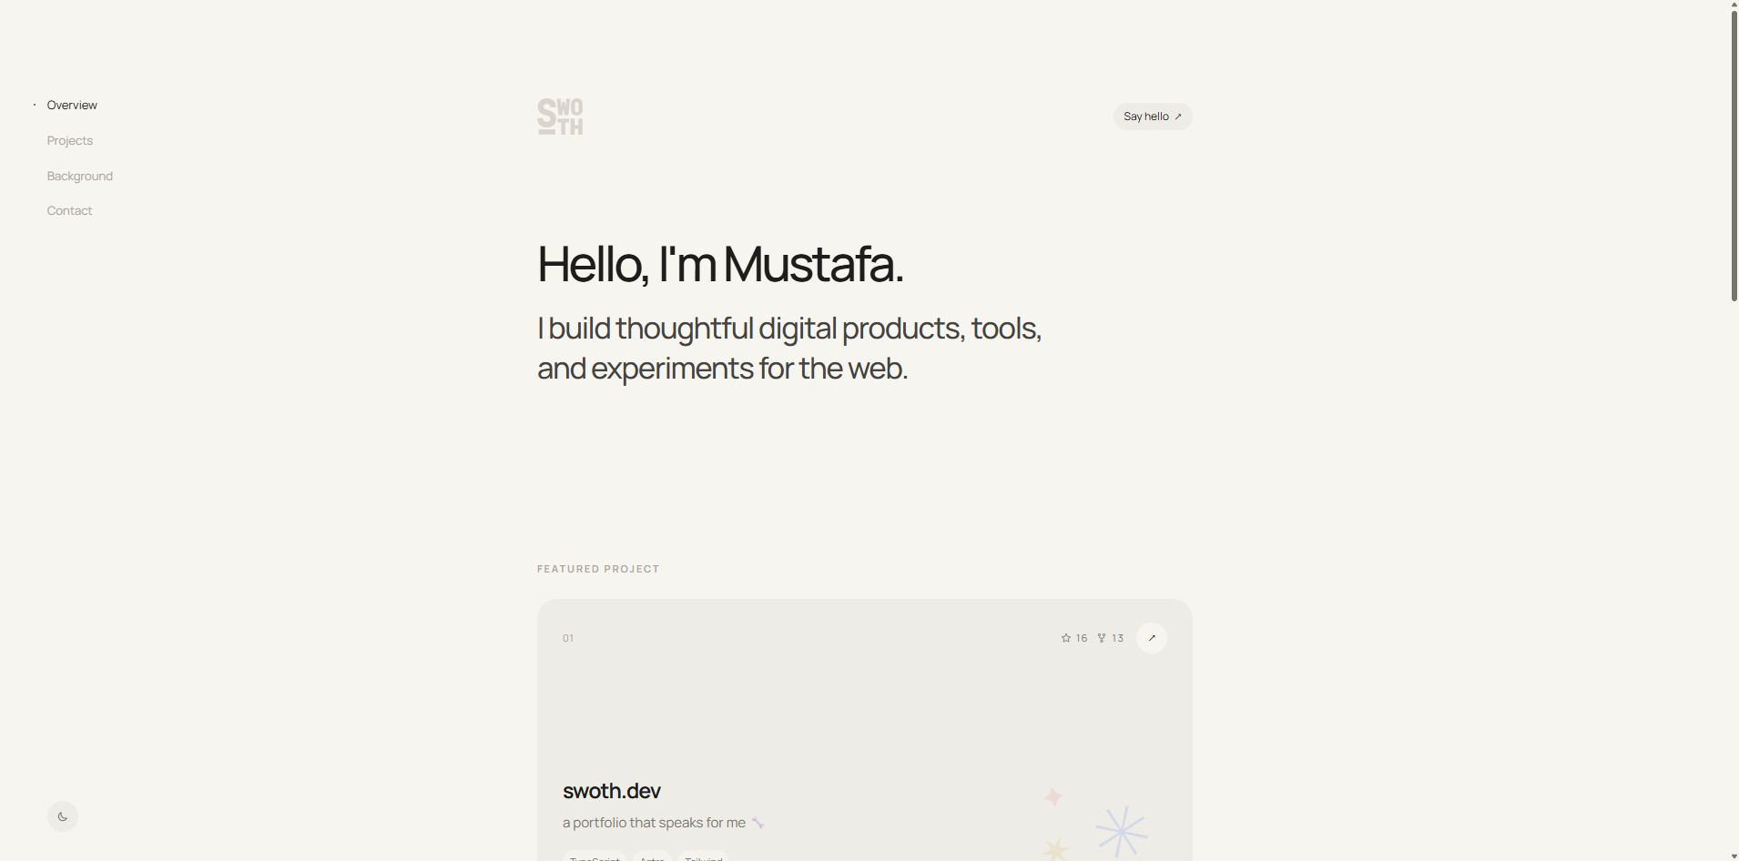Click 'a portfolio that speaks for me' text

pyautogui.click(x=654, y=823)
